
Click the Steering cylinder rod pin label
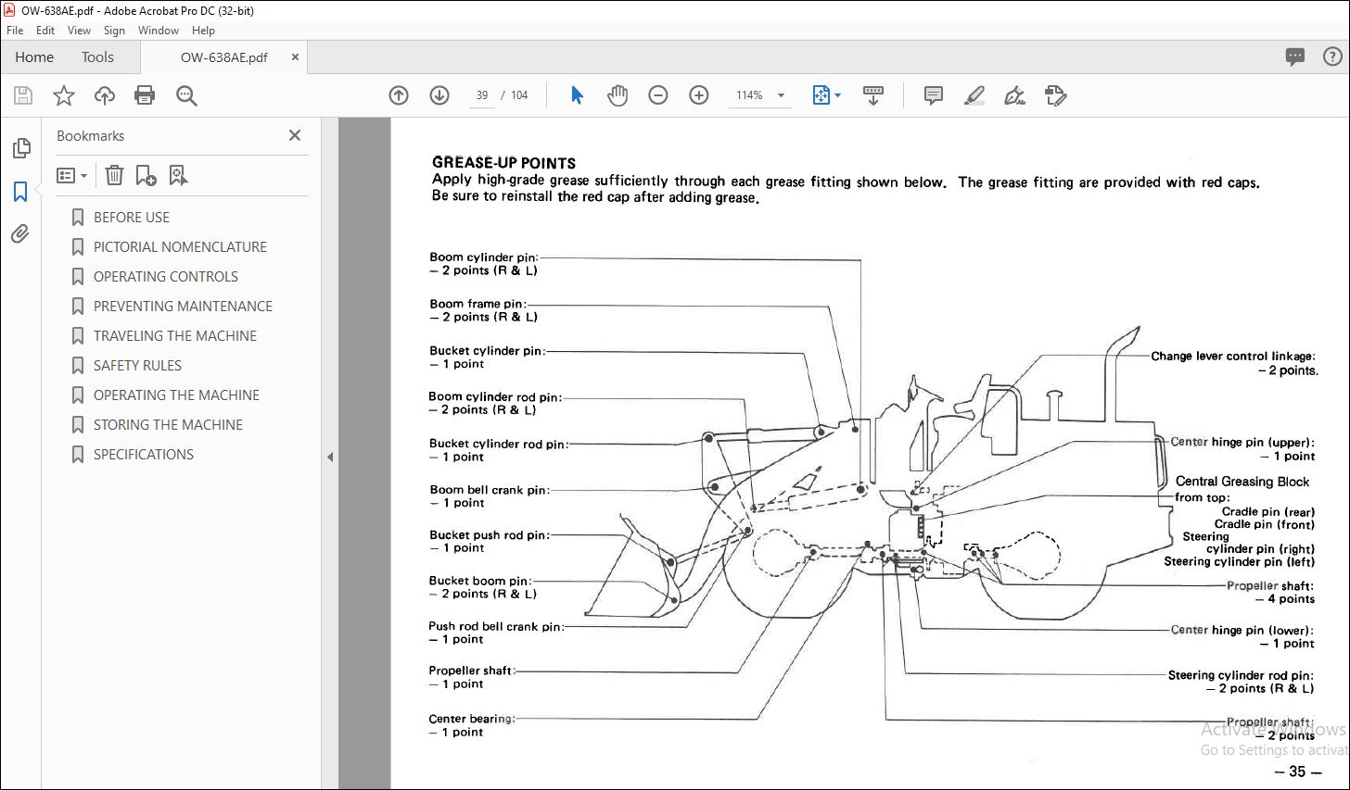click(1241, 675)
